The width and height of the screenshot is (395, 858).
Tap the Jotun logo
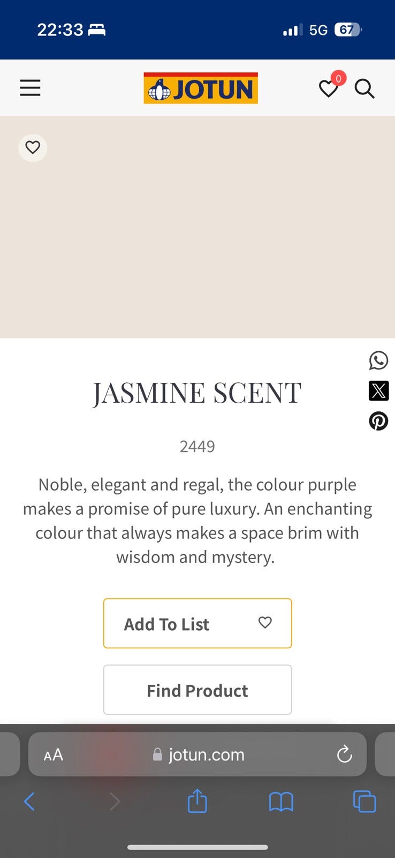point(201,88)
